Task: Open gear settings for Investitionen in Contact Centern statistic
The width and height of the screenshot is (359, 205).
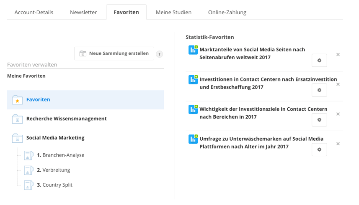Action: coord(319,90)
